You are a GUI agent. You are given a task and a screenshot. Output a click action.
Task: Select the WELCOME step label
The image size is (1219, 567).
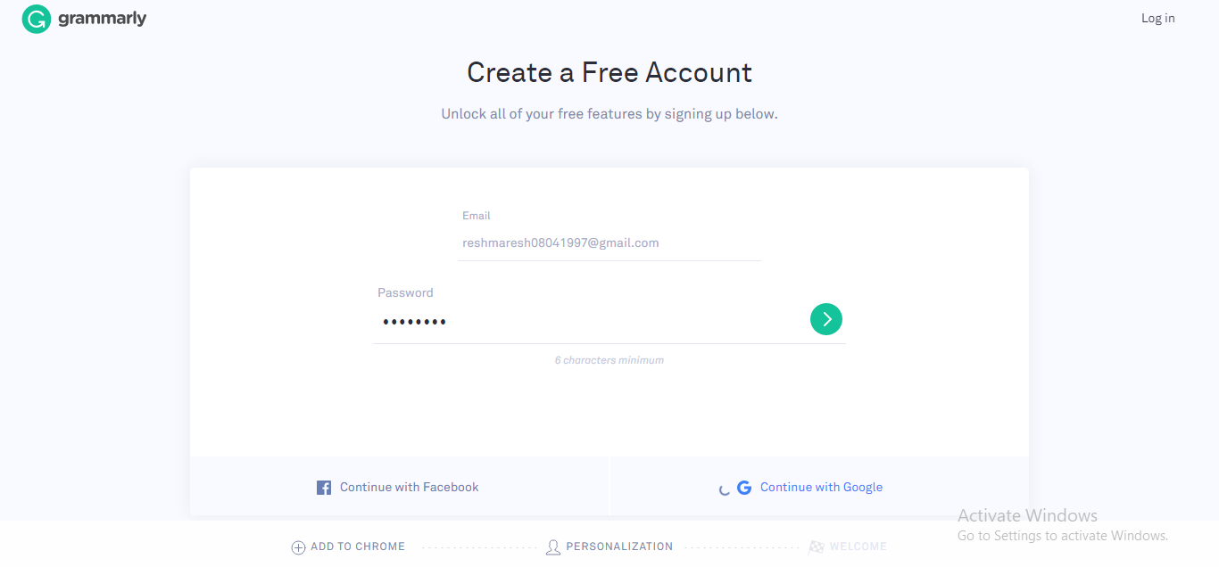858,546
